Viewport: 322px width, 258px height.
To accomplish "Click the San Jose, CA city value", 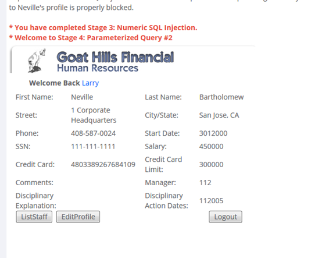I will click(219, 115).
